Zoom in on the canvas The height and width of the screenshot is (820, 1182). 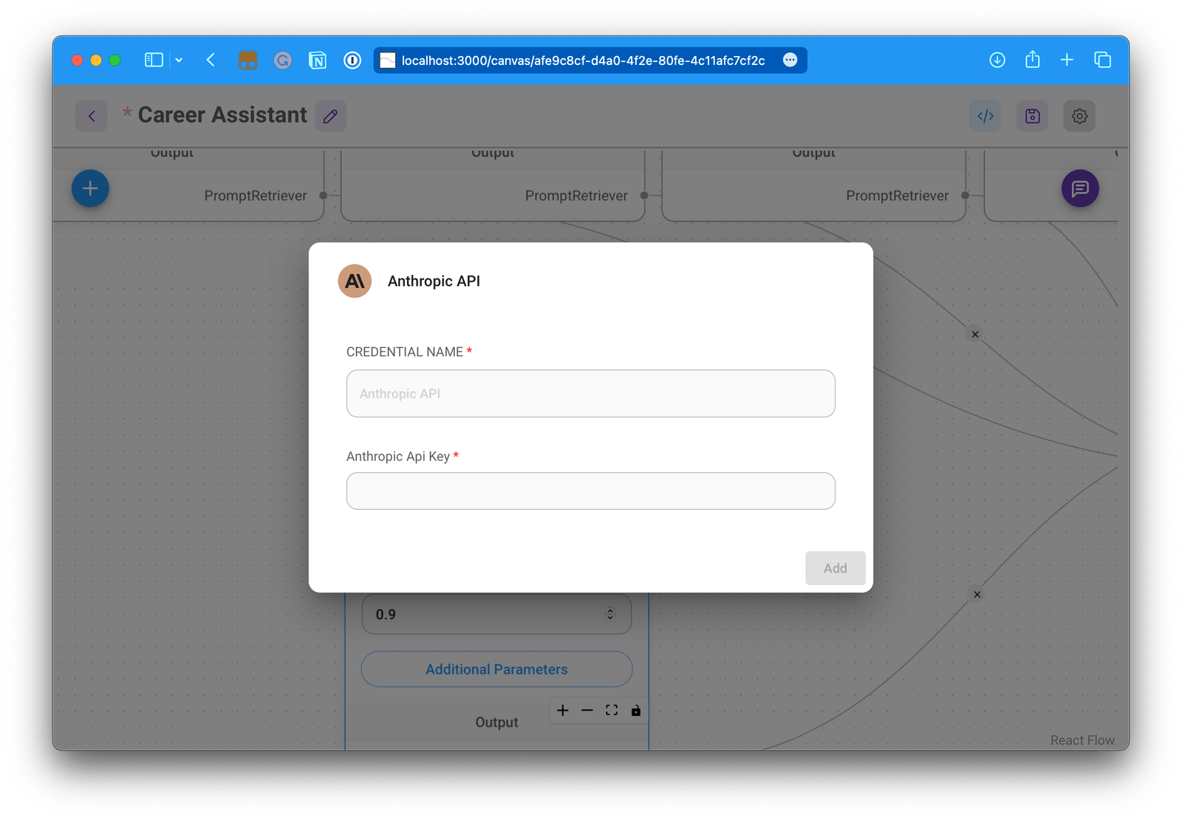[562, 710]
